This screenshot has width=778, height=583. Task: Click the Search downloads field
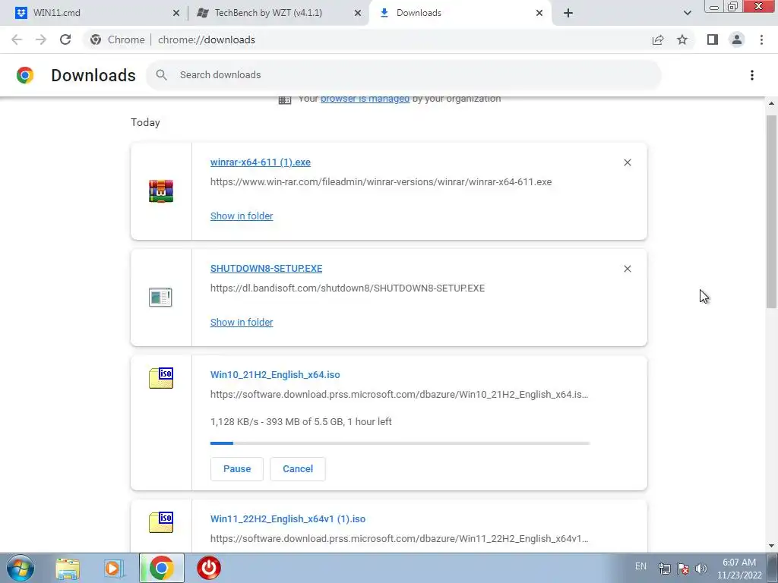(403, 75)
